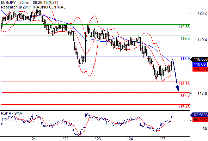Select the 119.5 green resistance label
This screenshot has height=141, width=208.
click(x=185, y=38)
